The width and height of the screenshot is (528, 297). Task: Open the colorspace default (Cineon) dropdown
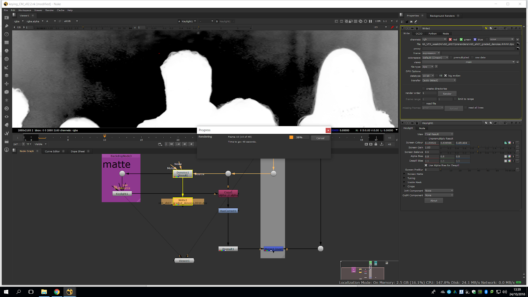tap(435, 57)
